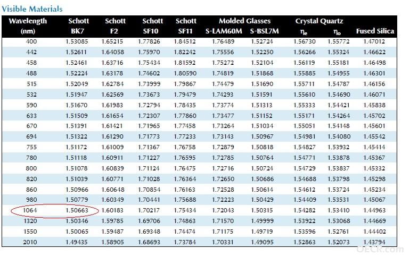The image size is (410, 257).
Task: Click wavelength cell "860"
Action: pyautogui.click(x=31, y=190)
